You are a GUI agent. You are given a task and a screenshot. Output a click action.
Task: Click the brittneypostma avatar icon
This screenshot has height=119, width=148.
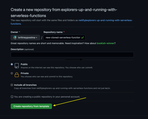tap(15, 38)
